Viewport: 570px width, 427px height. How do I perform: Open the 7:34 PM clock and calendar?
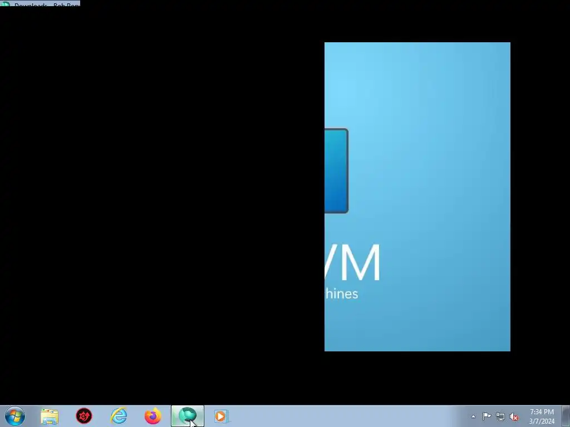pyautogui.click(x=542, y=416)
